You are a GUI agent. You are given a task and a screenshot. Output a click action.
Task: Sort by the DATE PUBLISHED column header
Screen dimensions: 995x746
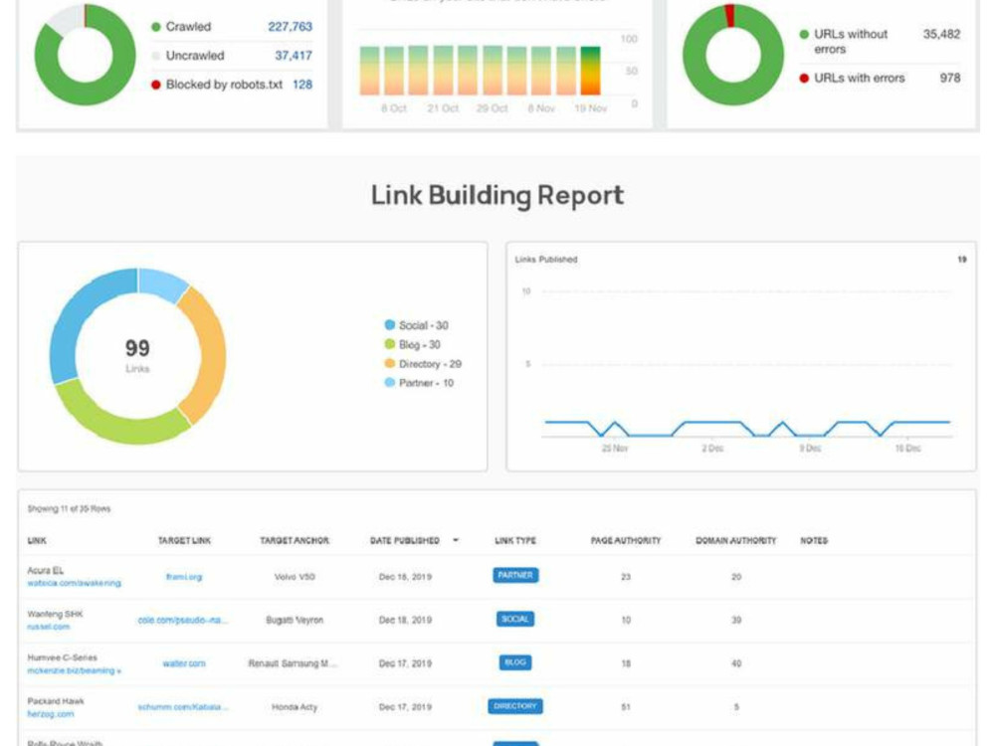tap(405, 540)
